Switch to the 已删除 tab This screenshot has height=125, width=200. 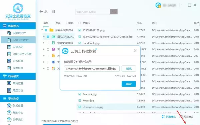pyautogui.click(x=70, y=23)
